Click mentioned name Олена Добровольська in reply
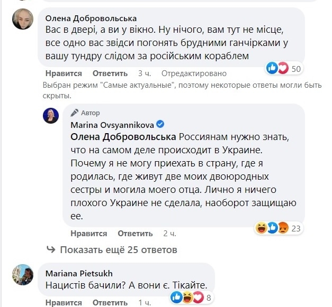This screenshot has width=332, height=307. (x=120, y=137)
